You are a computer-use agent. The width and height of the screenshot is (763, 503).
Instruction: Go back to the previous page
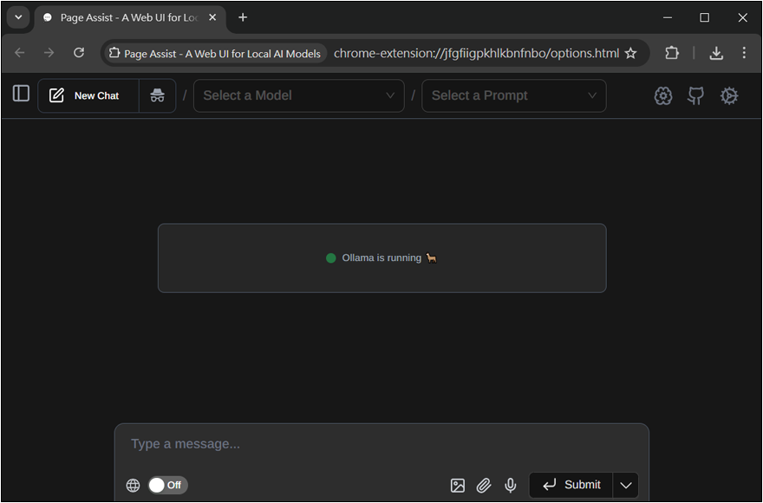[x=19, y=53]
